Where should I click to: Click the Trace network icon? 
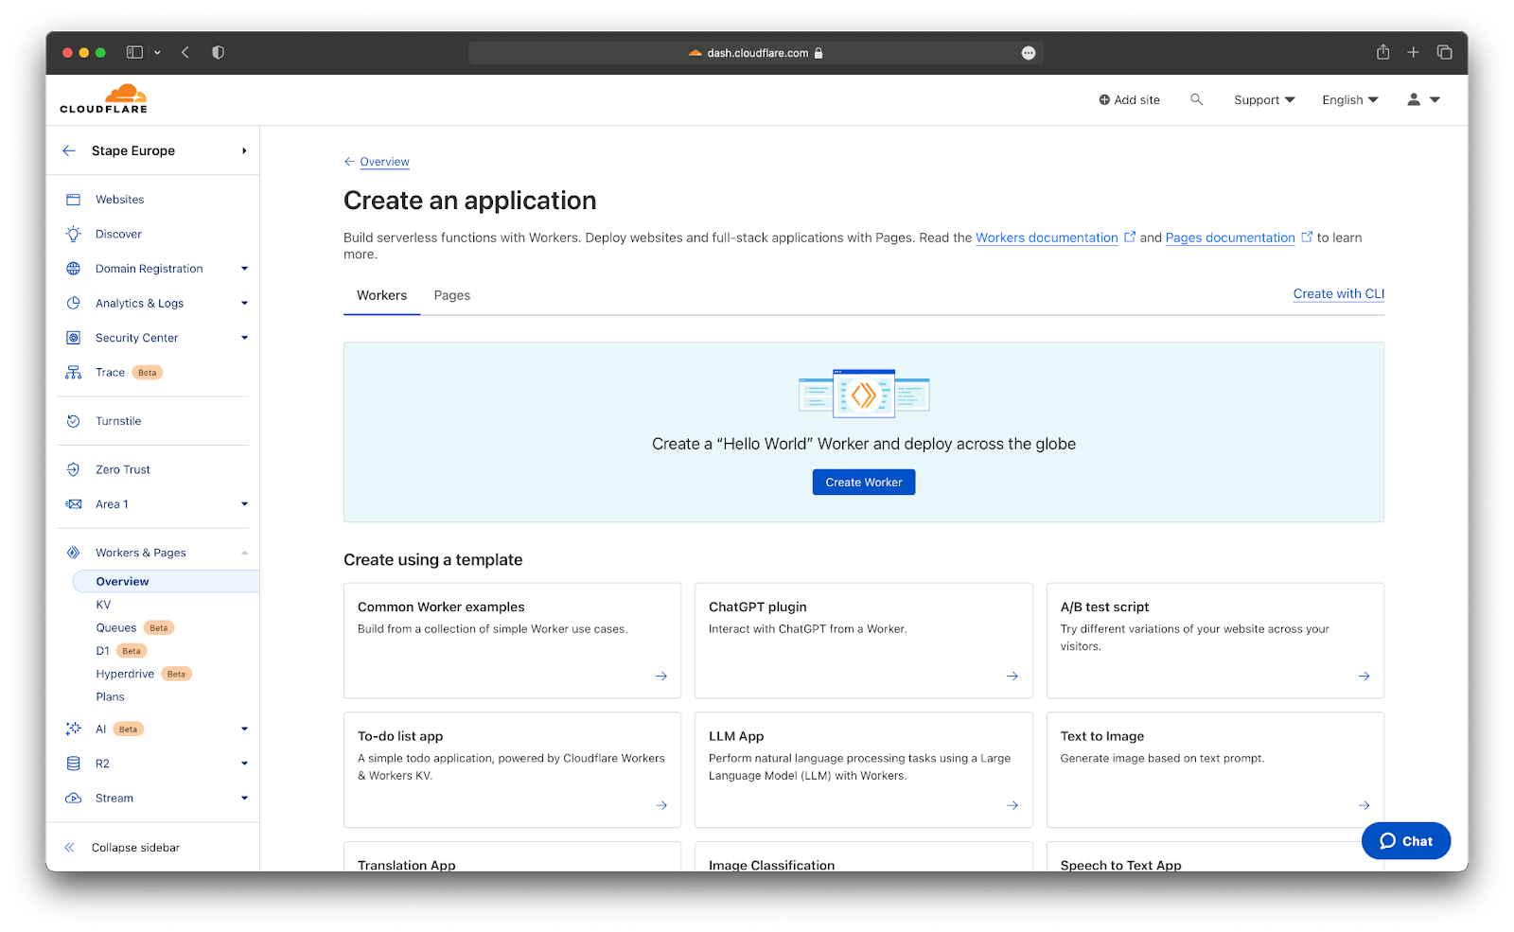tap(73, 373)
